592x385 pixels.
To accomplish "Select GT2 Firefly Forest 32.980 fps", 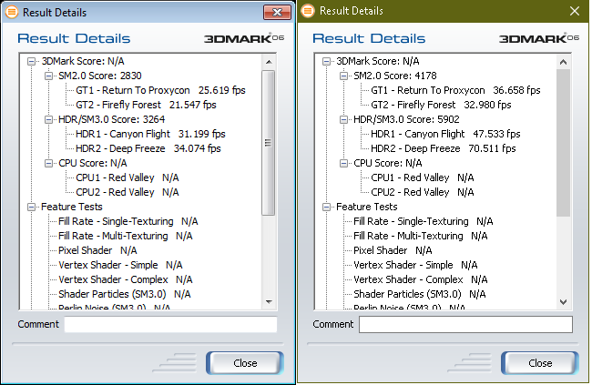I will pos(442,105).
